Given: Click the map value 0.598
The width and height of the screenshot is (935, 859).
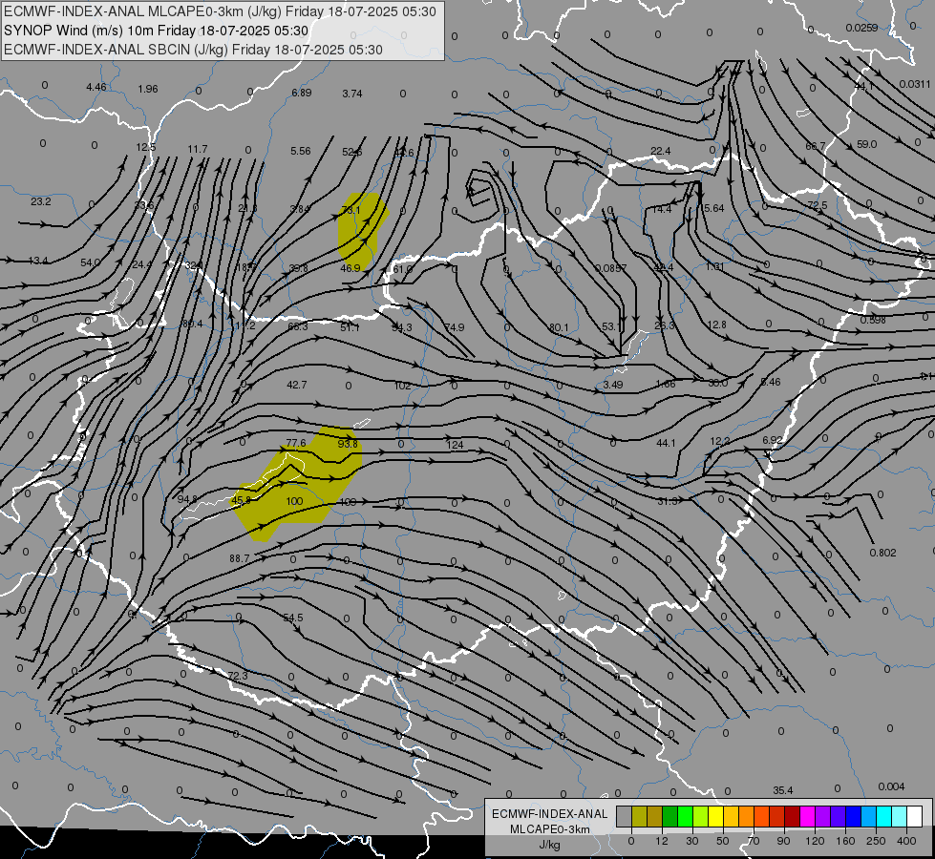Looking at the screenshot, I should coord(873,320).
